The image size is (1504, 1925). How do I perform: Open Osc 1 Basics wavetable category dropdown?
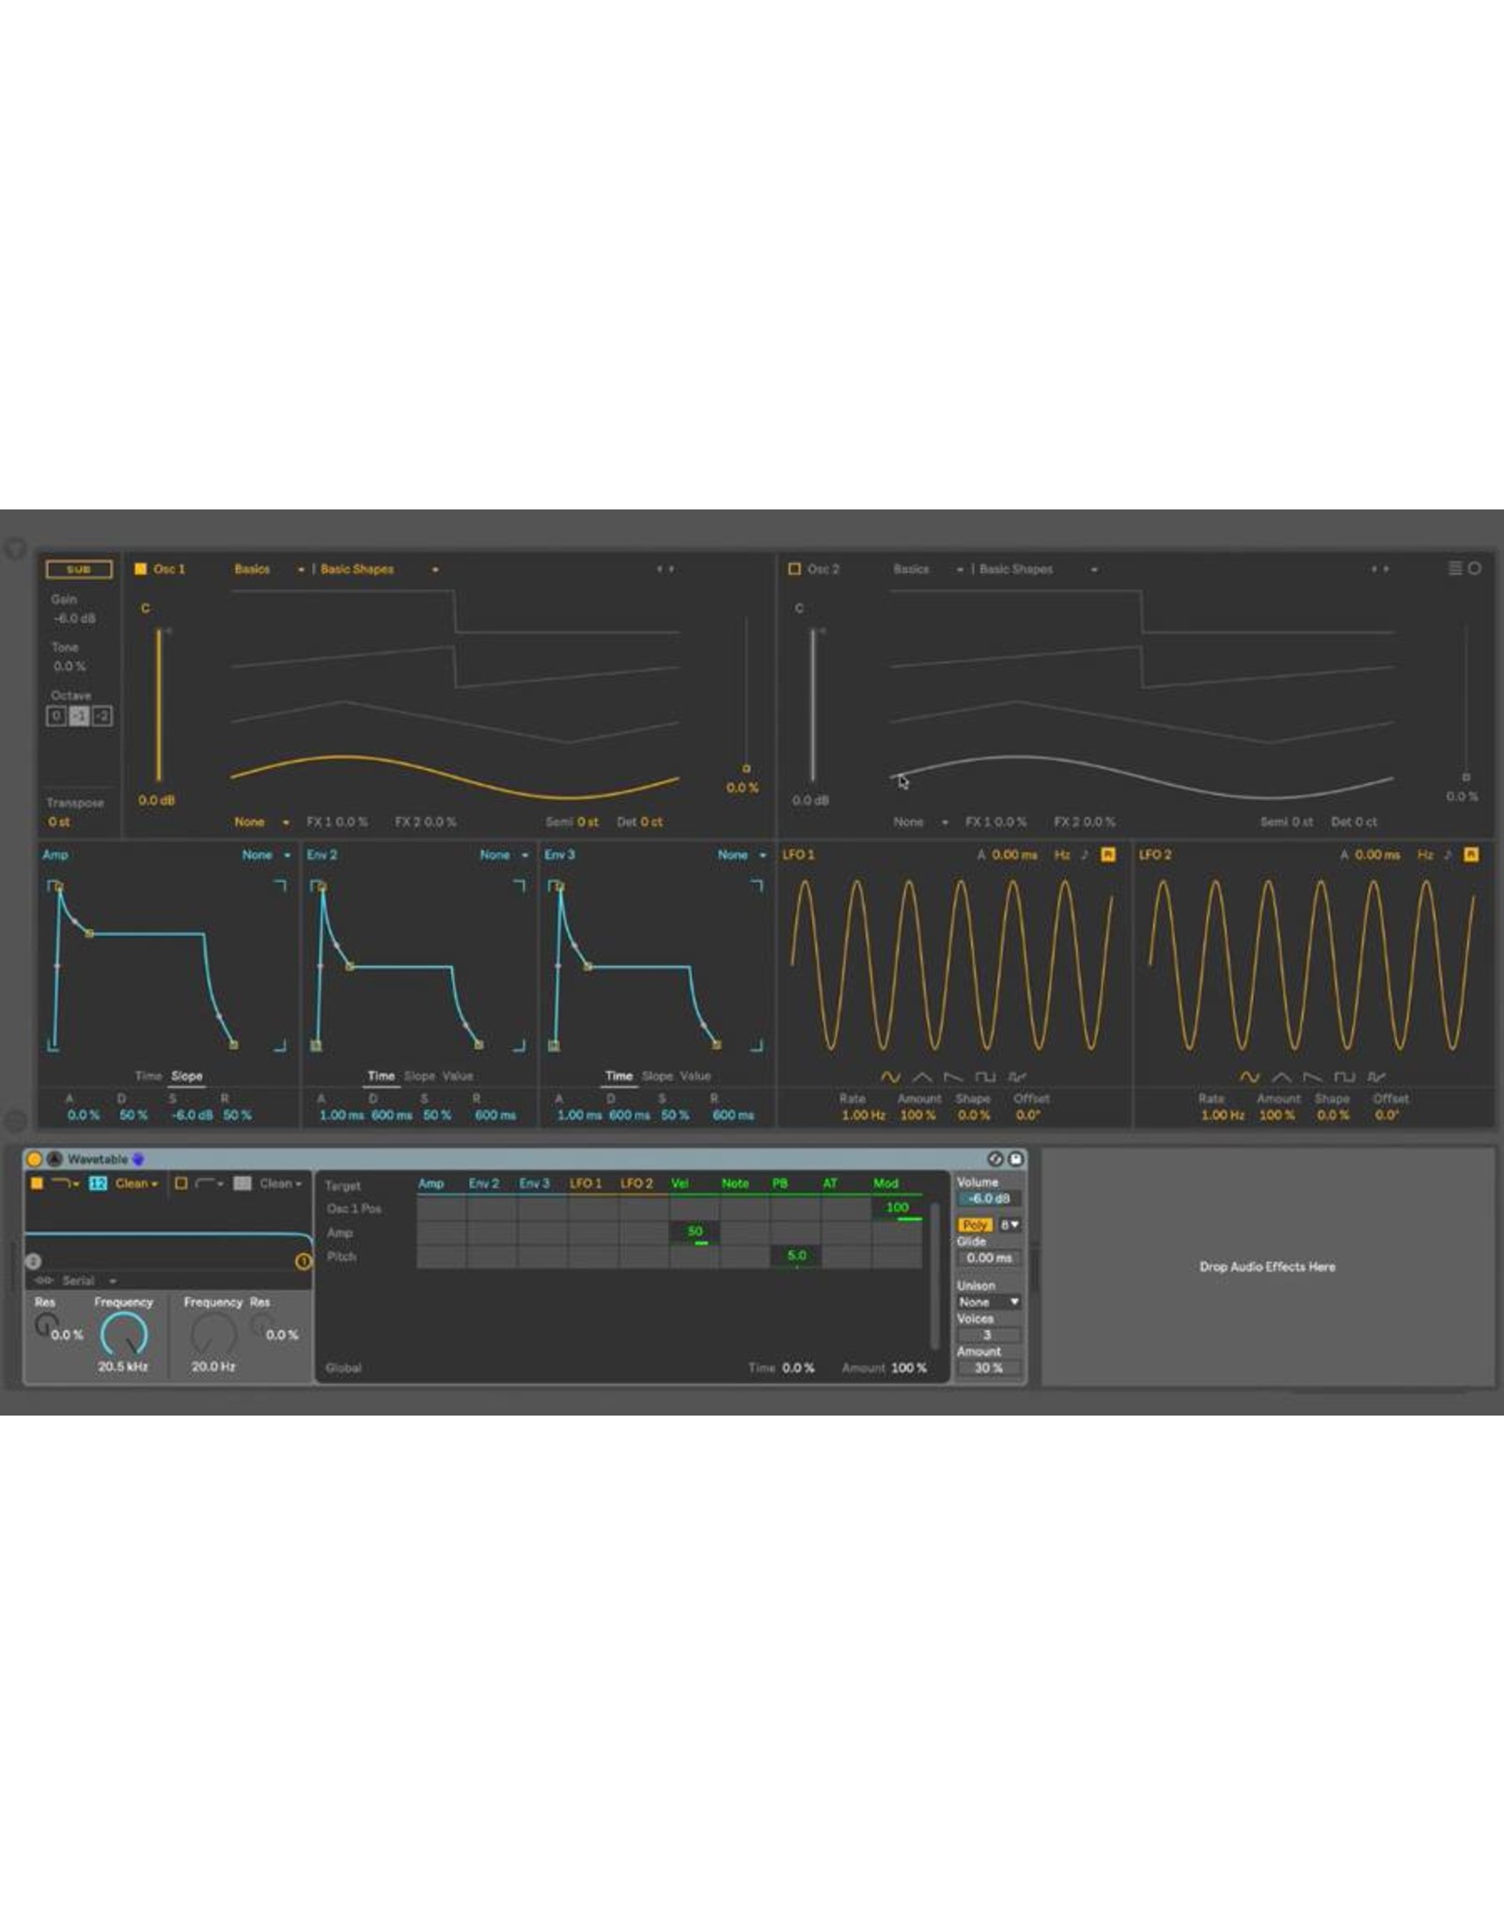pos(269,569)
